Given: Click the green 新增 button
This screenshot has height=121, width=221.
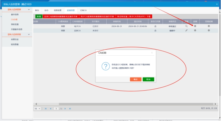Looking at the screenshot, I should [39, 17].
